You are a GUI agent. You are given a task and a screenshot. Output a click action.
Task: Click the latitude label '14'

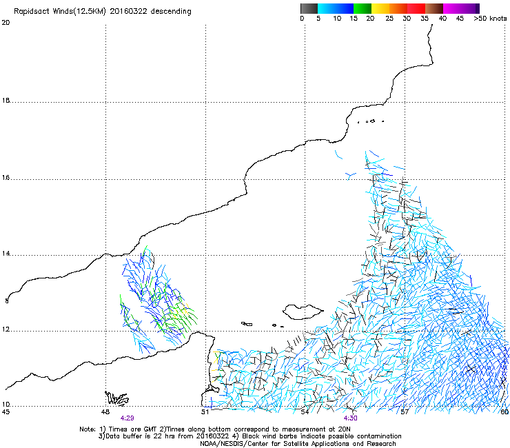[6, 254]
